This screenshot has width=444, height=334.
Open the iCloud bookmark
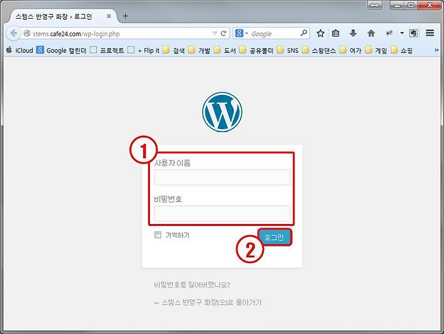coord(20,51)
